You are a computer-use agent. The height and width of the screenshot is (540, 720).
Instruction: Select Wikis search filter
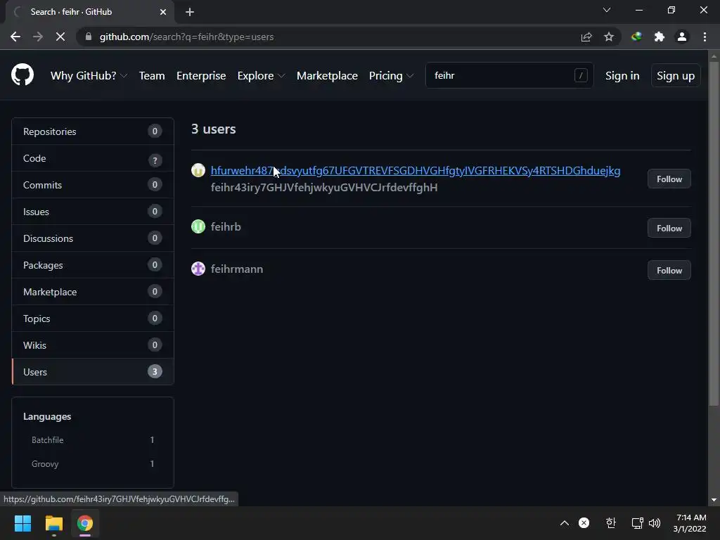93,345
